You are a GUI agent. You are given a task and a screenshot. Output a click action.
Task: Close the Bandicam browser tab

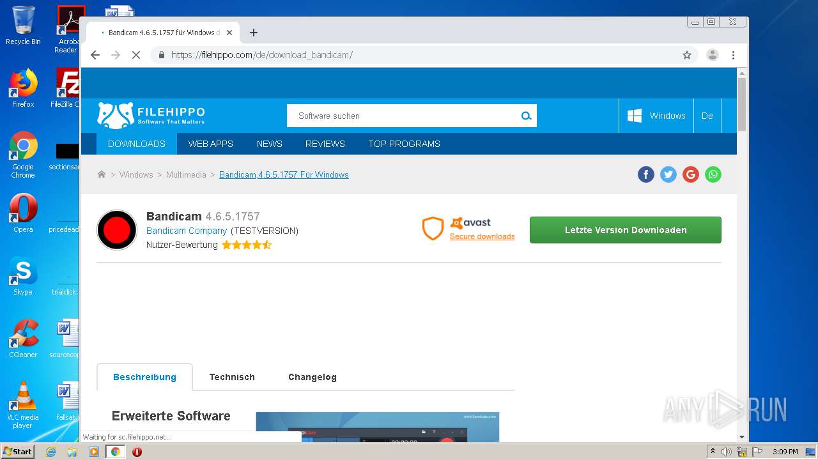(x=229, y=33)
